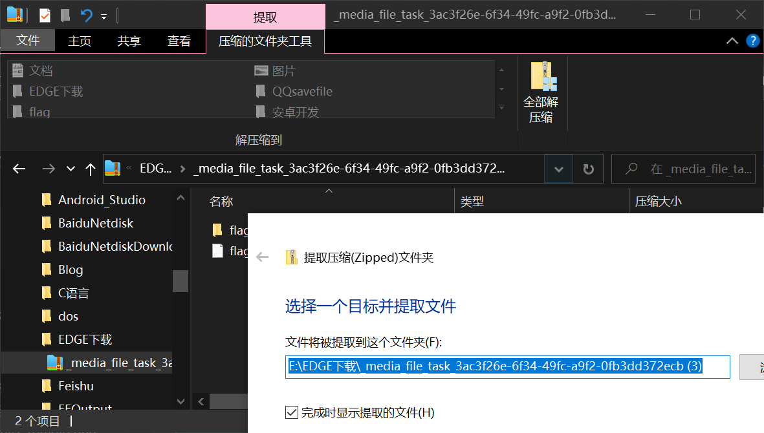Open the 文件 menu tab
The width and height of the screenshot is (764, 433).
[28, 40]
